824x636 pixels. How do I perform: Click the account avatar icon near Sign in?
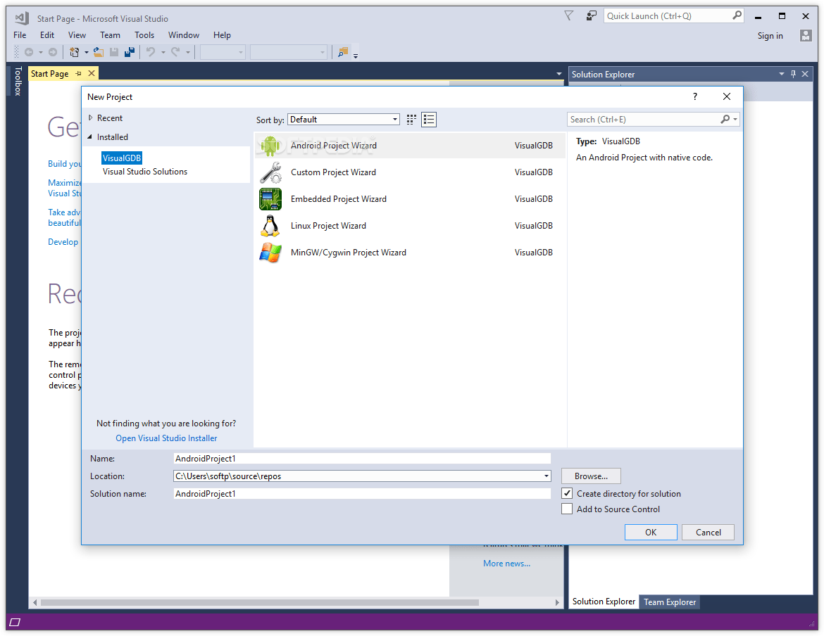click(x=806, y=36)
